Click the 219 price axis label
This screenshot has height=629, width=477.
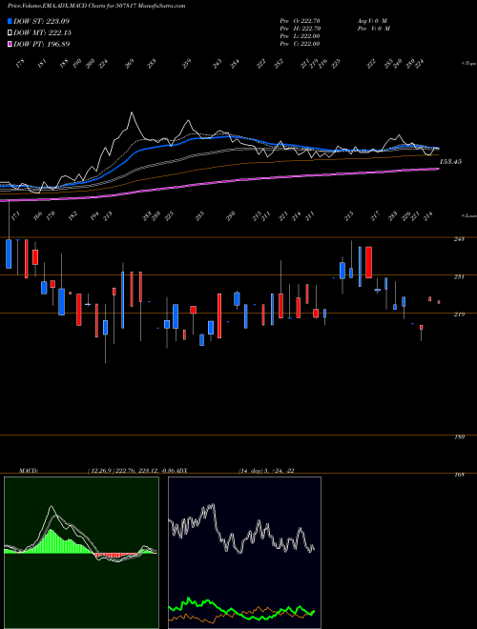(459, 314)
